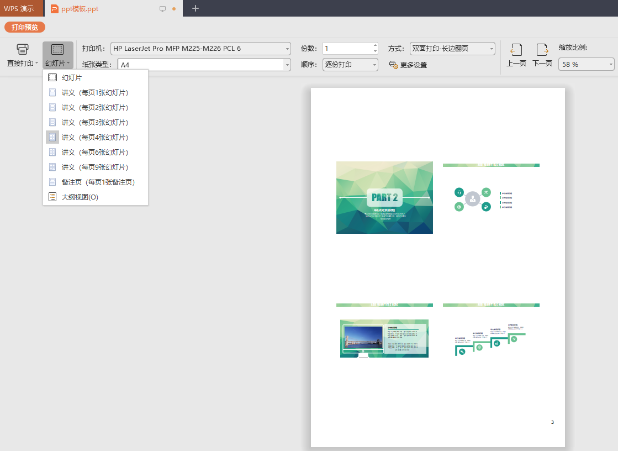Click the 打印预览 (Print Preview) button
618x451 pixels.
coord(25,27)
